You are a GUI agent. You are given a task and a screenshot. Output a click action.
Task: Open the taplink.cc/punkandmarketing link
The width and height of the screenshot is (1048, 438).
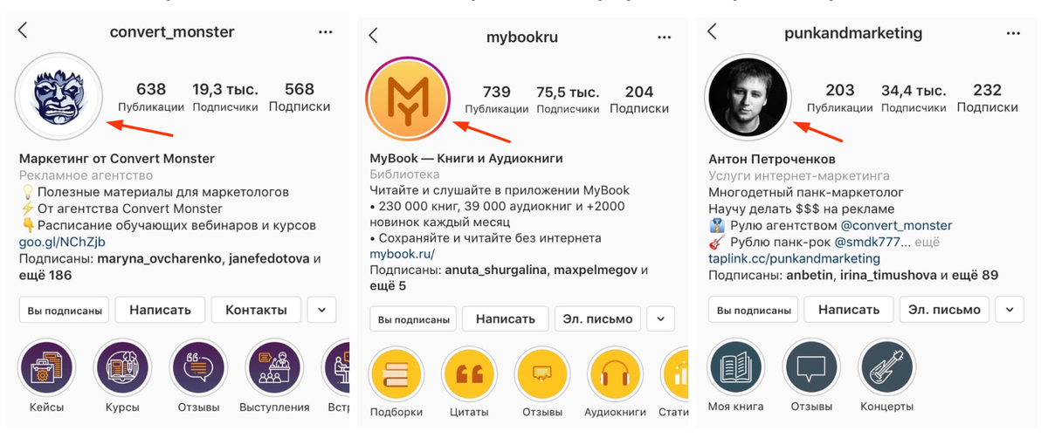[x=794, y=258]
